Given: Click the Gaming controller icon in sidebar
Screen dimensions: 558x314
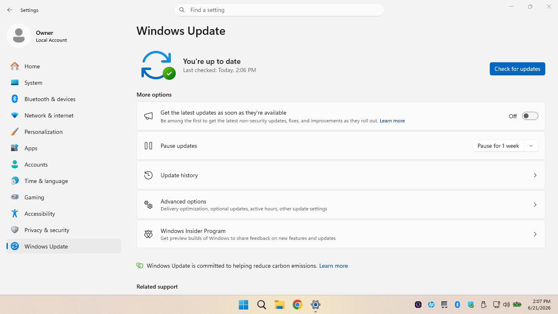Looking at the screenshot, I should click(15, 197).
